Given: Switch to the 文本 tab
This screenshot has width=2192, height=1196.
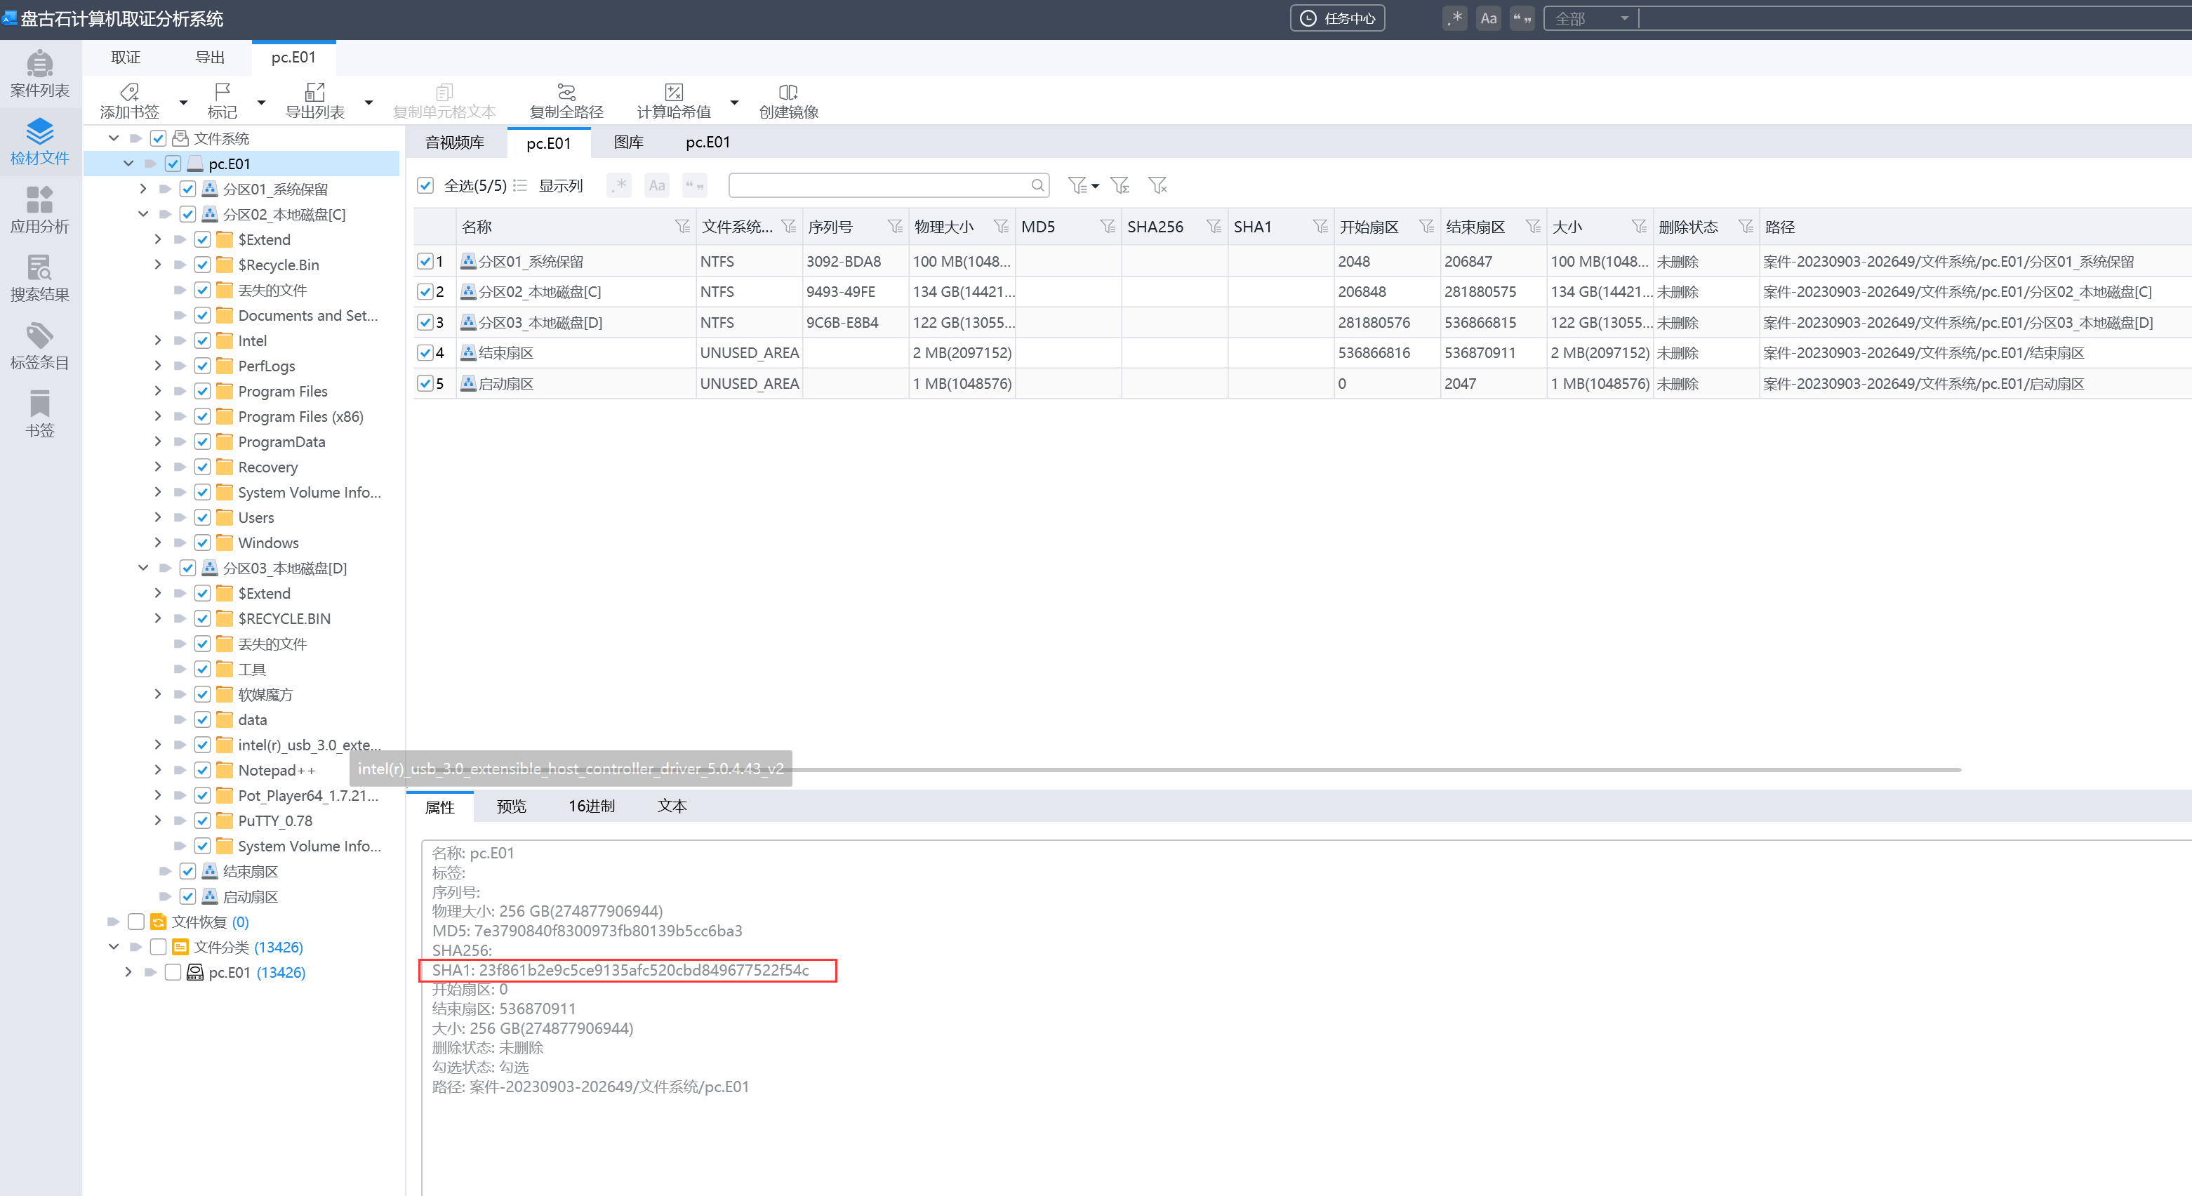Looking at the screenshot, I should (x=672, y=806).
